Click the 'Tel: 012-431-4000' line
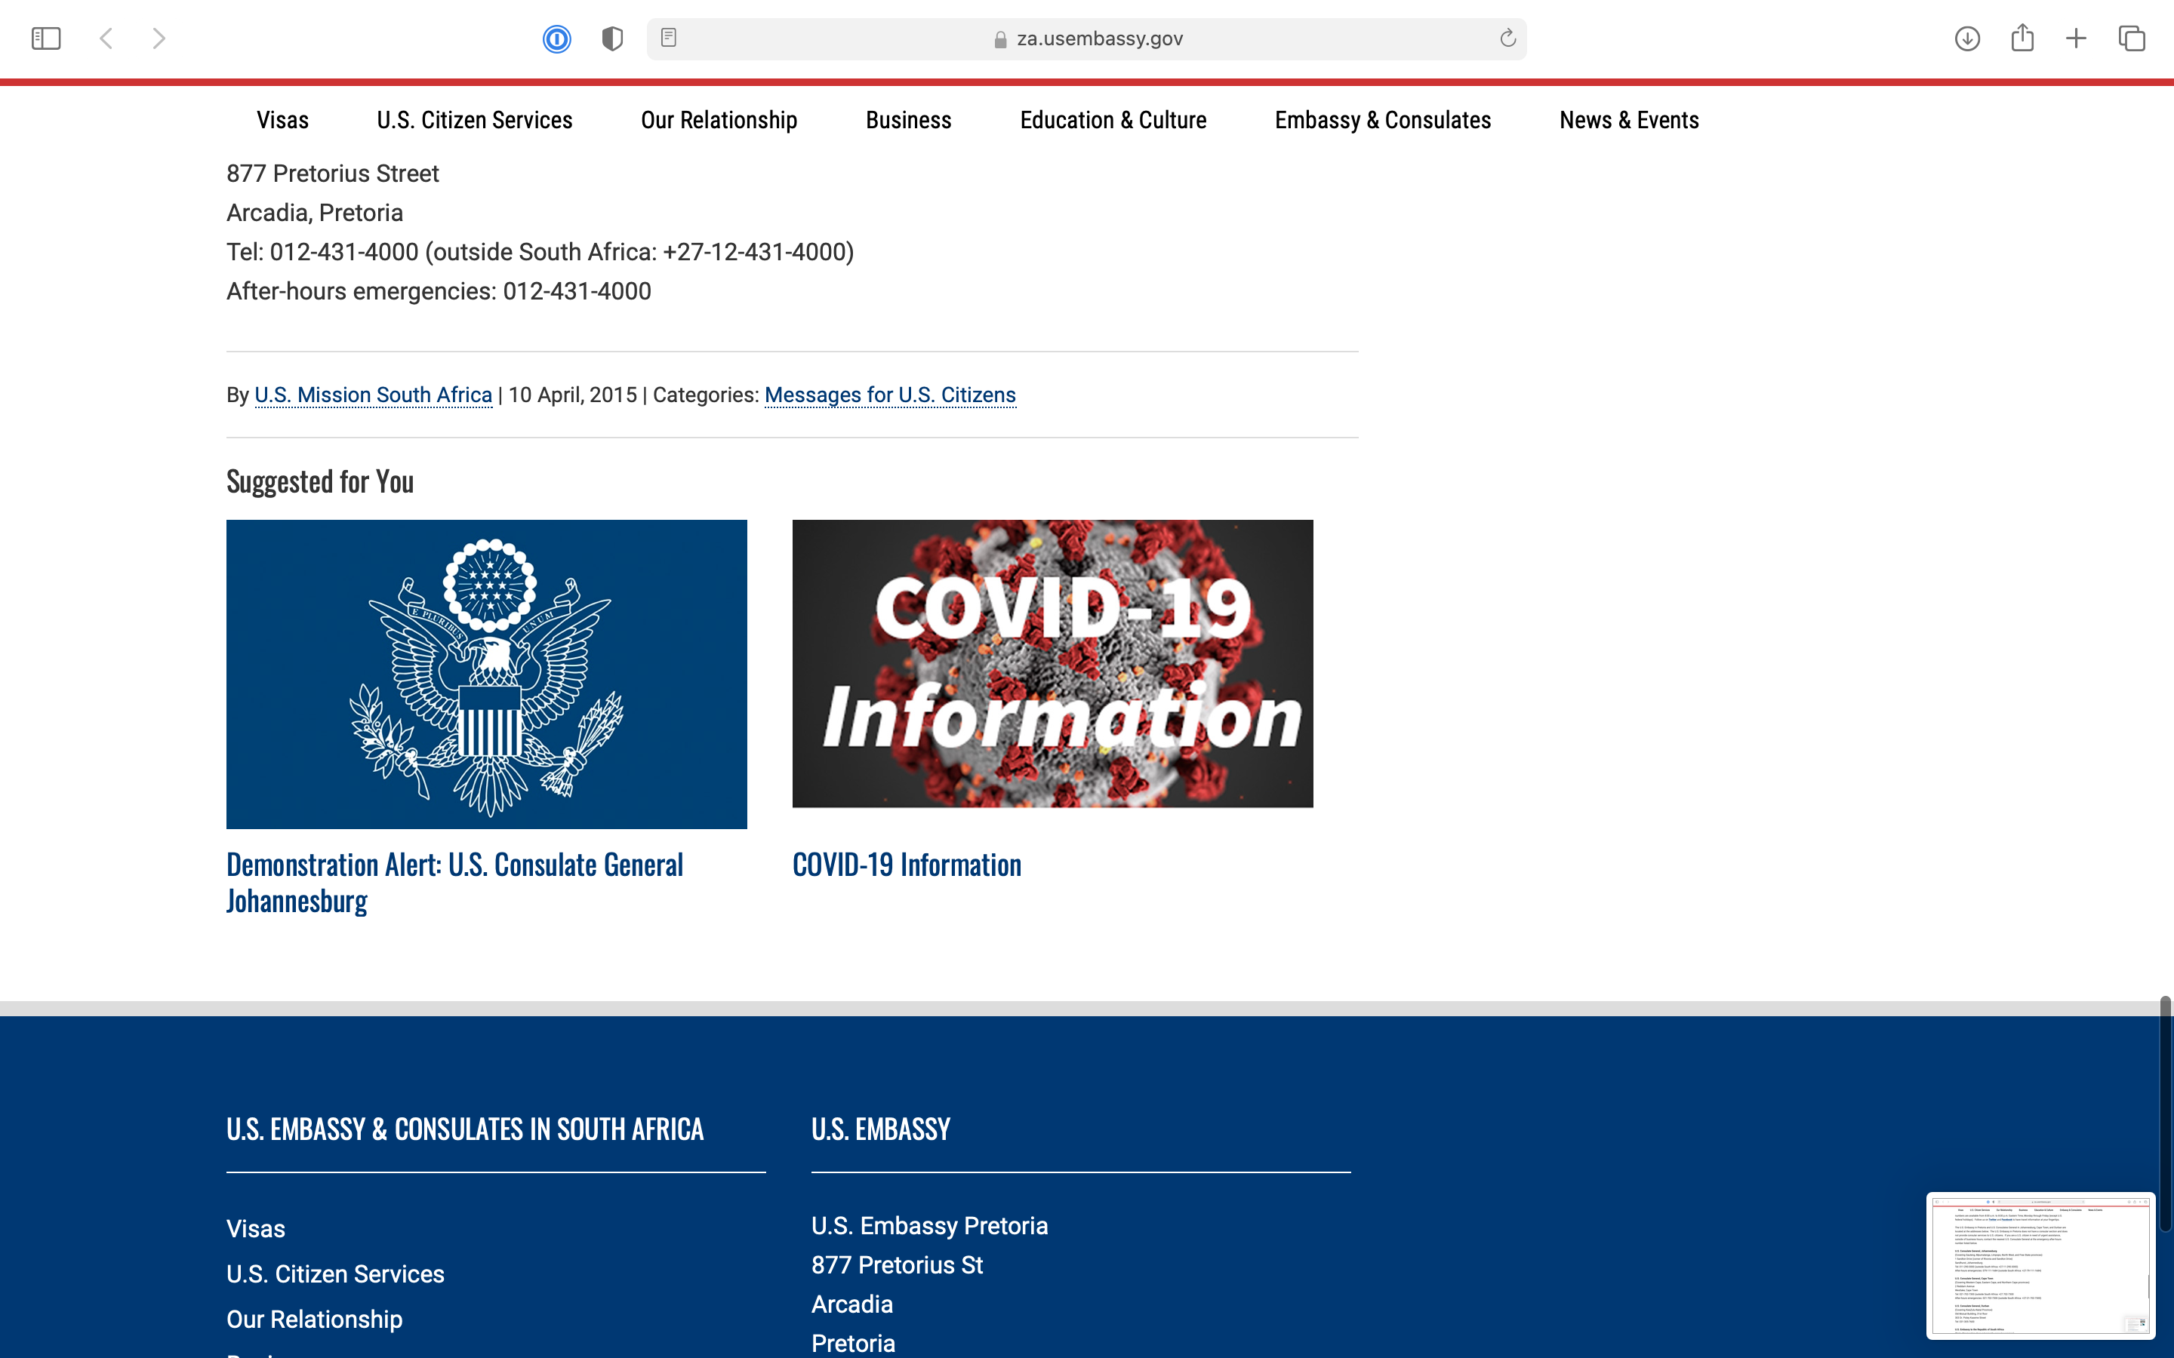Screen dimensions: 2174x1358 pos(540,253)
